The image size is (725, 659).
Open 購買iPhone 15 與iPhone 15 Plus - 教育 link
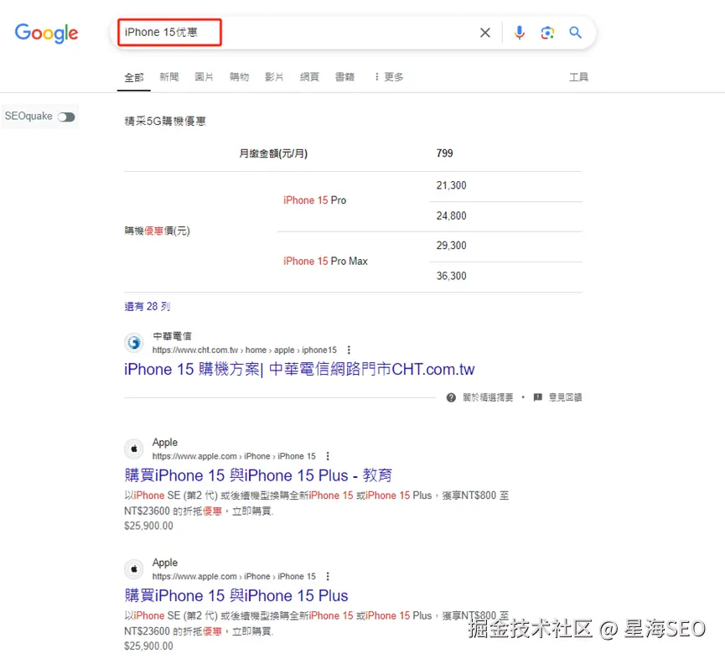tap(258, 475)
